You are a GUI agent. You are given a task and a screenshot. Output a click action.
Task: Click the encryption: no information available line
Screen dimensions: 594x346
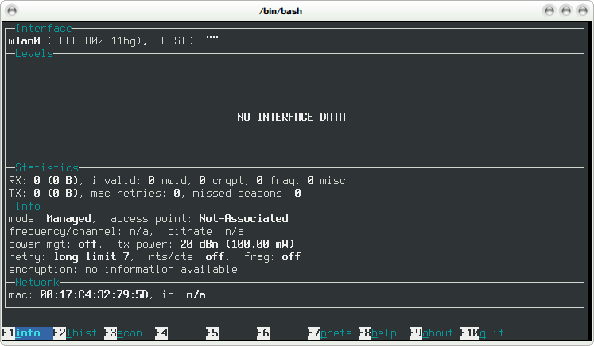pos(123,270)
